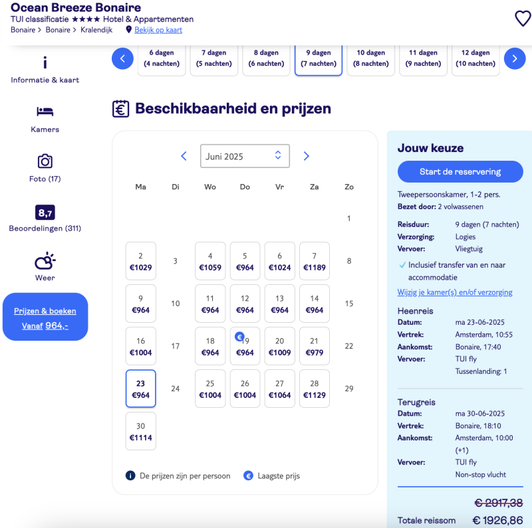Select June 4 departure at €1059
This screenshot has width=532, height=528.
pyautogui.click(x=210, y=261)
